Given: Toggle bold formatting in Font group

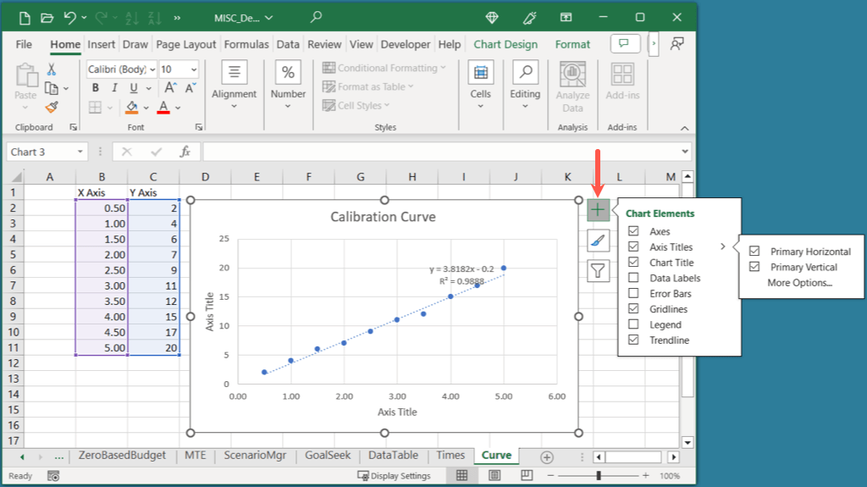Looking at the screenshot, I should tap(95, 88).
